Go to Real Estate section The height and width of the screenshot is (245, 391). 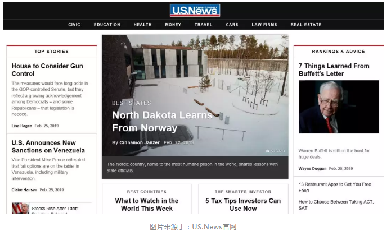305,24
